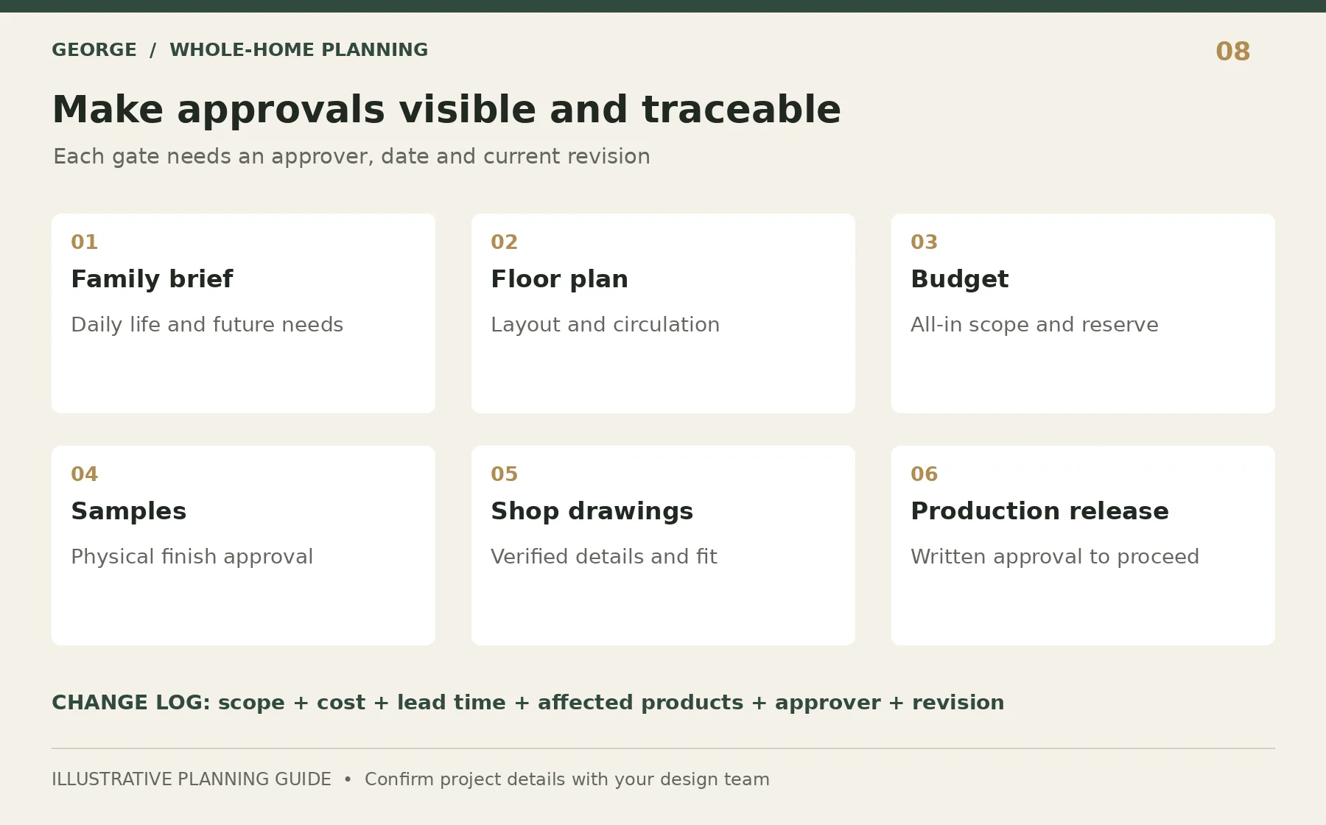1326x825 pixels.
Task: Click the number 01 above Family brief
Action: coord(84,242)
